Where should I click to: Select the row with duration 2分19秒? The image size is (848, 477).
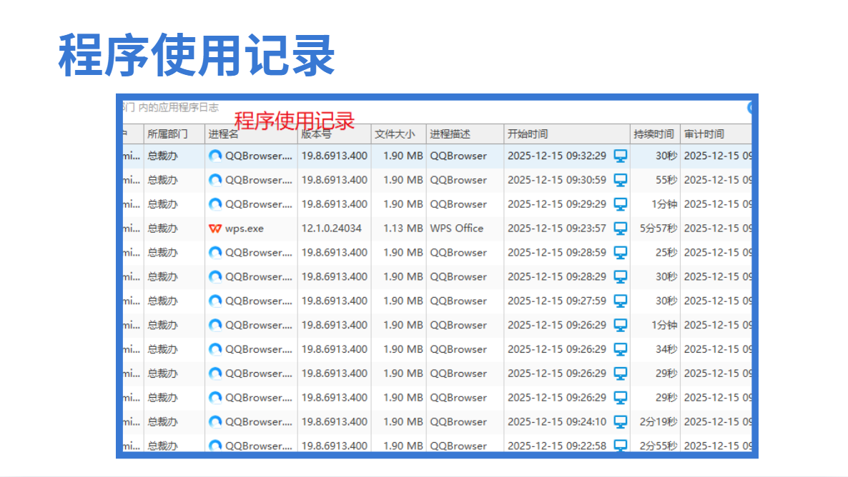click(437, 422)
